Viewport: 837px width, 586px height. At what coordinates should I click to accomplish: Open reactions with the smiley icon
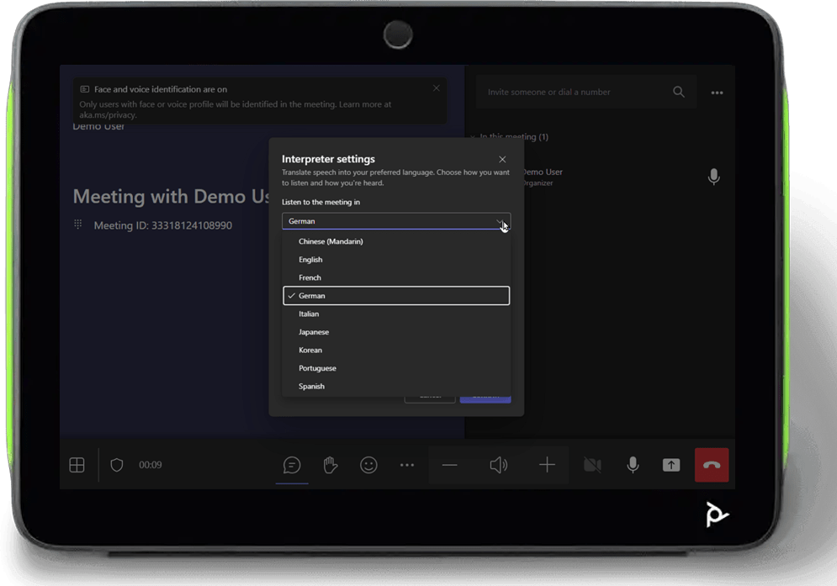tap(368, 465)
